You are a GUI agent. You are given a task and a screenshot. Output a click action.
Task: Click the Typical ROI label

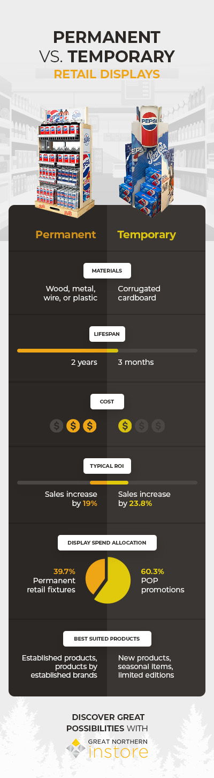pos(107,466)
